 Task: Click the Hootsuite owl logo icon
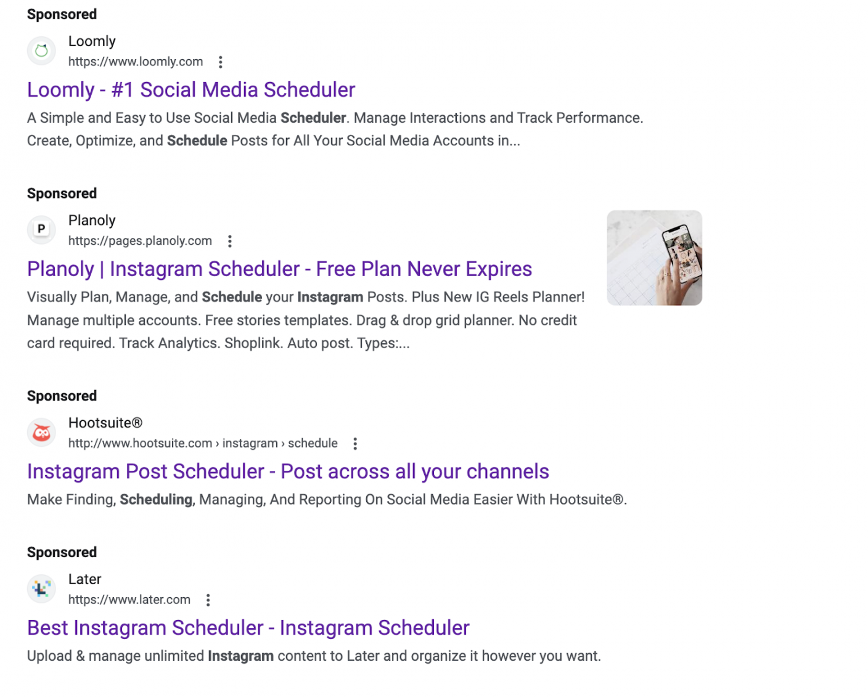point(41,432)
